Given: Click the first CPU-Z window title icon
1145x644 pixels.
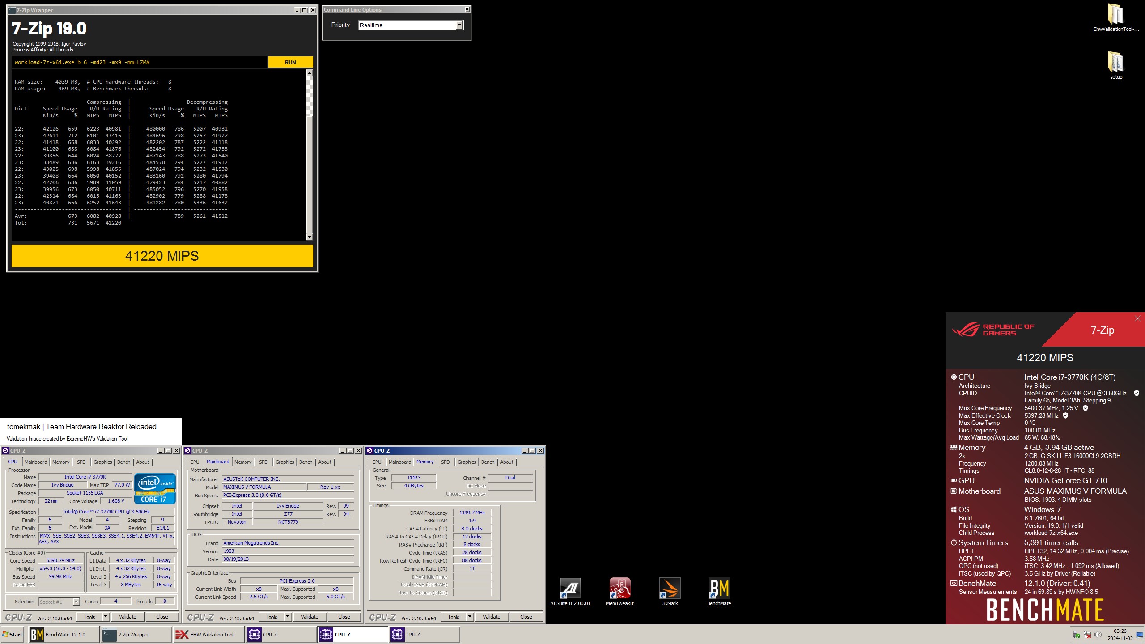Looking at the screenshot, I should (6, 450).
